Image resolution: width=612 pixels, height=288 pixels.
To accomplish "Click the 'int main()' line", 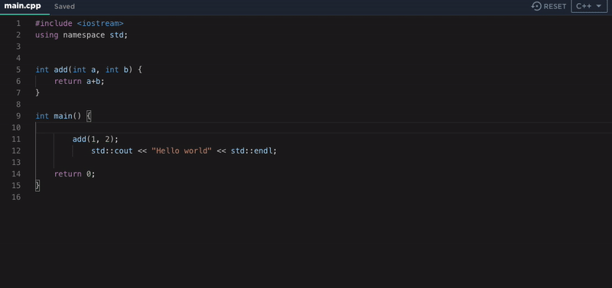I will click(x=63, y=116).
